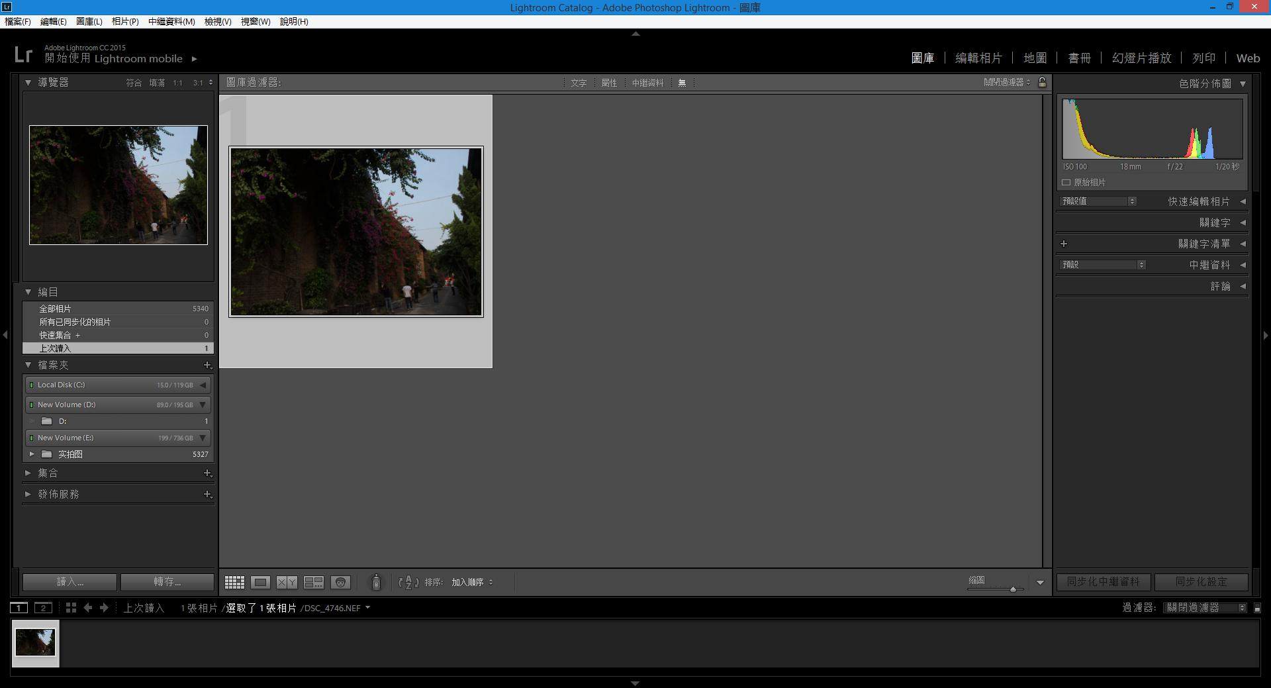The width and height of the screenshot is (1271, 688).
Task: Set navigator zoom to 1:1
Action: (177, 83)
